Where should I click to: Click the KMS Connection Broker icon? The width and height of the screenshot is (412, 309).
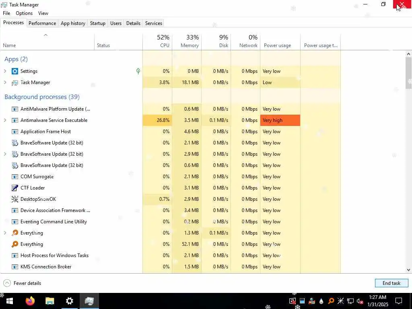click(x=15, y=267)
